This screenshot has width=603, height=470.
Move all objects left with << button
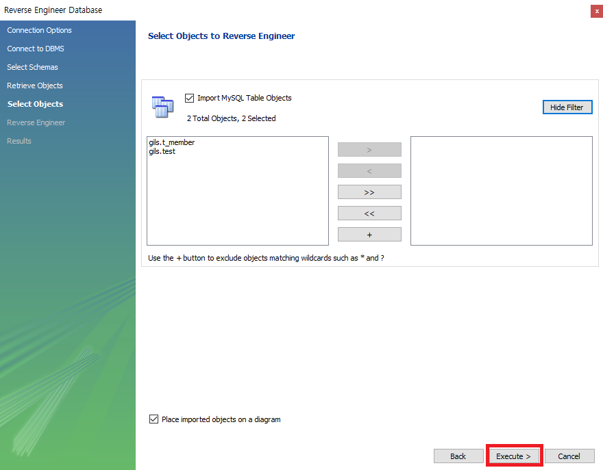[369, 213]
